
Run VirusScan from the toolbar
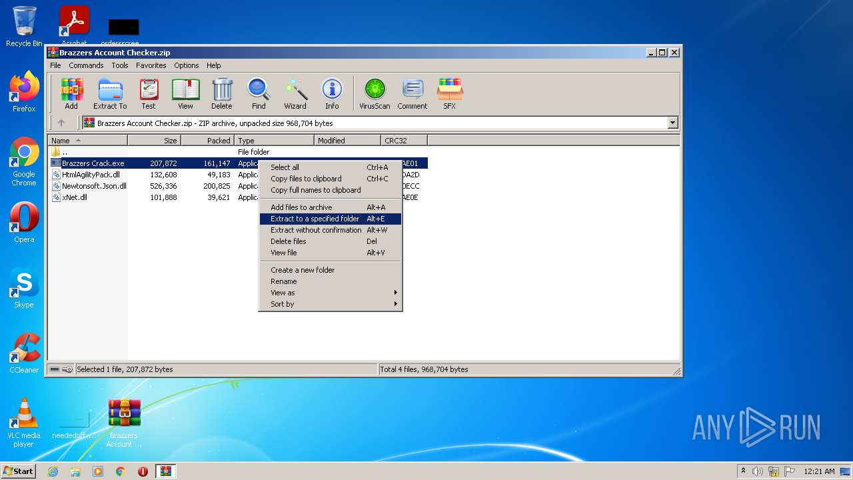[x=375, y=94]
